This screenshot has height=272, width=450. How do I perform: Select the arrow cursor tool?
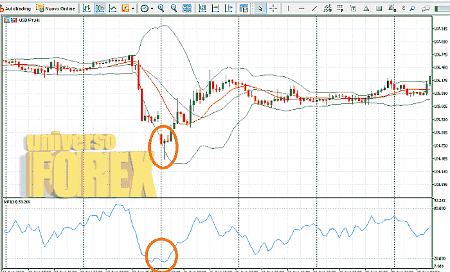coord(260,8)
